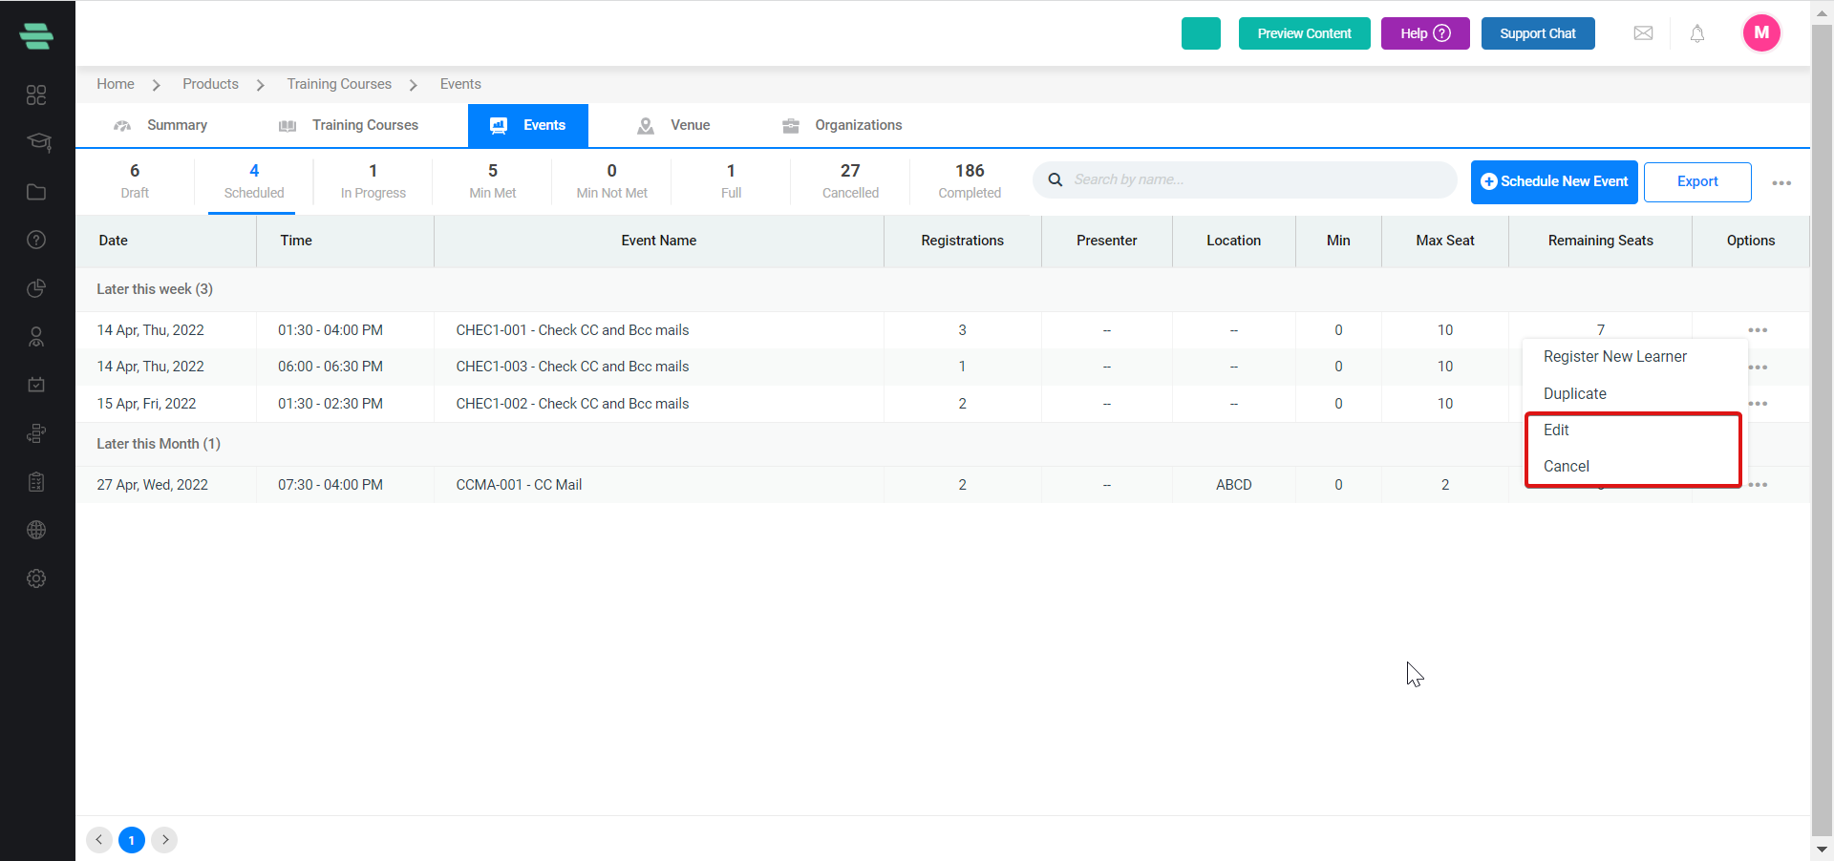Screen dimensions: 1834x861
Task: Click the Event Name column header
Action: (659, 241)
